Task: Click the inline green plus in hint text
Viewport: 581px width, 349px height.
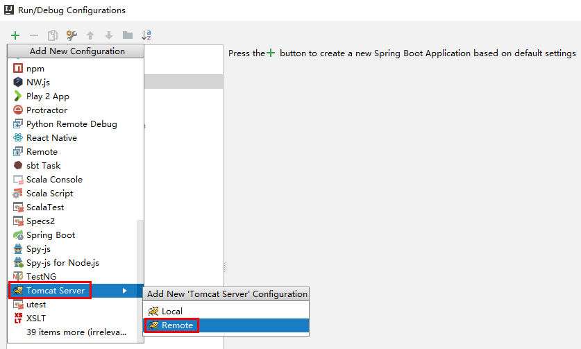Action: 271,53
